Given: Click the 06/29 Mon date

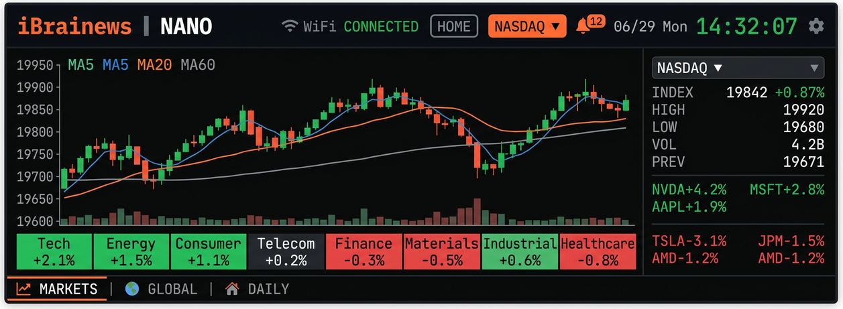Looking at the screenshot, I should [x=651, y=27].
